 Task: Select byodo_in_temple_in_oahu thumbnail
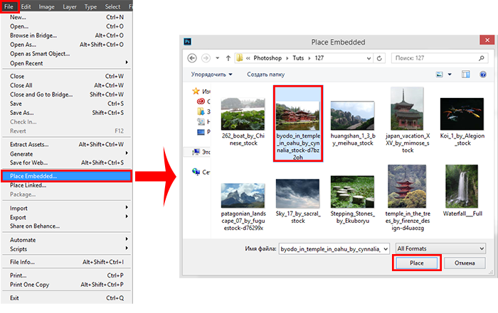pyautogui.click(x=297, y=116)
